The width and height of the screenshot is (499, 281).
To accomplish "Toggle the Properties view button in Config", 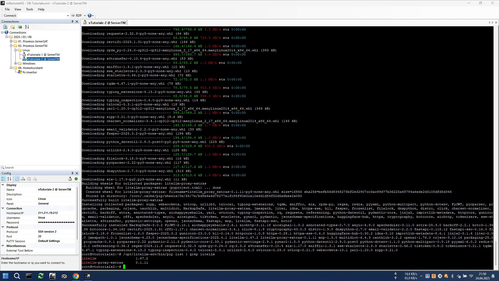I will [17, 179].
